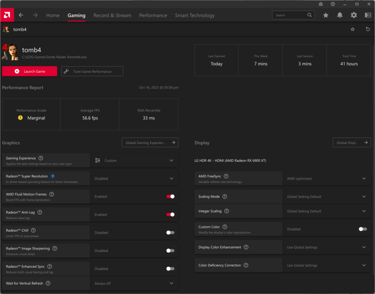Click the tomb4 game icon in header strip
Viewport: 375px width, 294px height.
6,29
